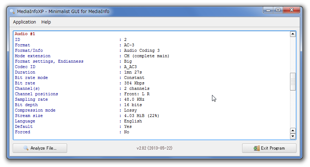310x167 pixels.
Task: Click the 'AC-3' format value
Action: (129, 45)
